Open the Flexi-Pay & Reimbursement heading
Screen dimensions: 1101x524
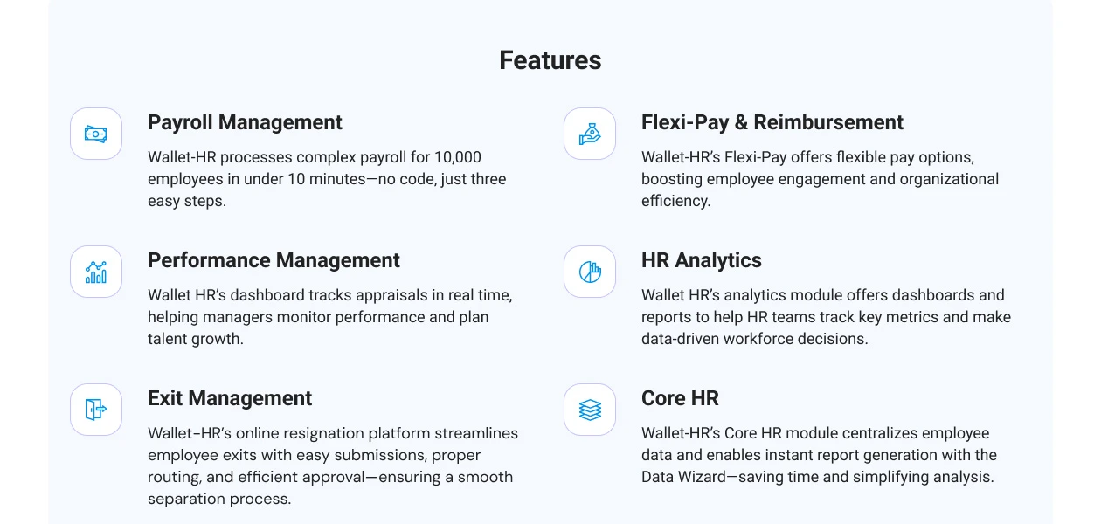pyautogui.click(x=772, y=122)
